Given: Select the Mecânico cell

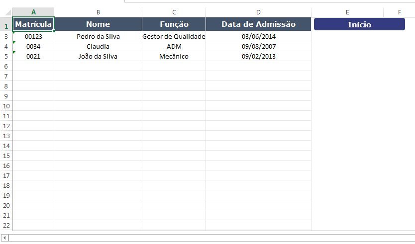Looking at the screenshot, I should (174, 56).
